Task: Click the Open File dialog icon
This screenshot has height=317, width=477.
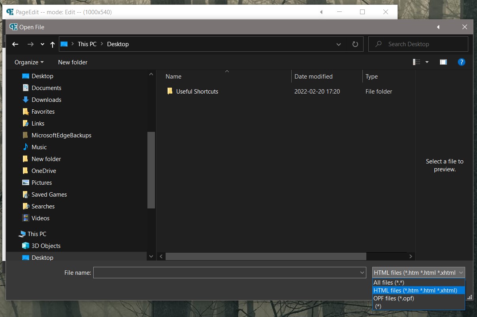Action: click(x=13, y=27)
